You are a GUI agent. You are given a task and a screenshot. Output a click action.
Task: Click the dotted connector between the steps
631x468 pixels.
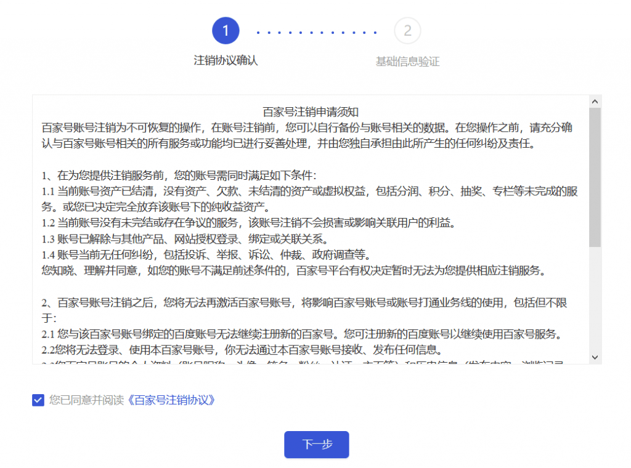317,32
